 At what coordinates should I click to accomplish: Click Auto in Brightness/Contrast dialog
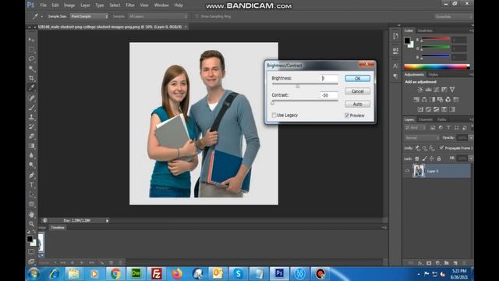tap(357, 104)
